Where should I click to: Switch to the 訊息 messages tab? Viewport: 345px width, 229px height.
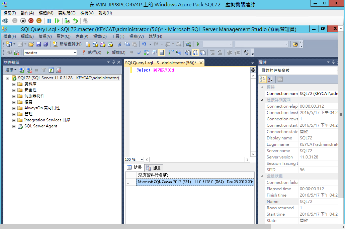click(154, 168)
